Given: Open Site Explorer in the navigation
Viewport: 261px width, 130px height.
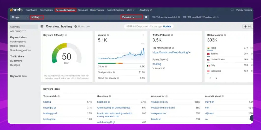Looking at the screenshot, I should click(46, 10).
